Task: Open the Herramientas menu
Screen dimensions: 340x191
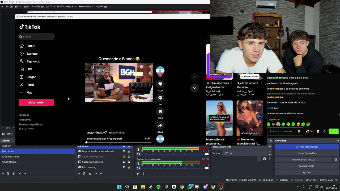Action: pos(86,6)
